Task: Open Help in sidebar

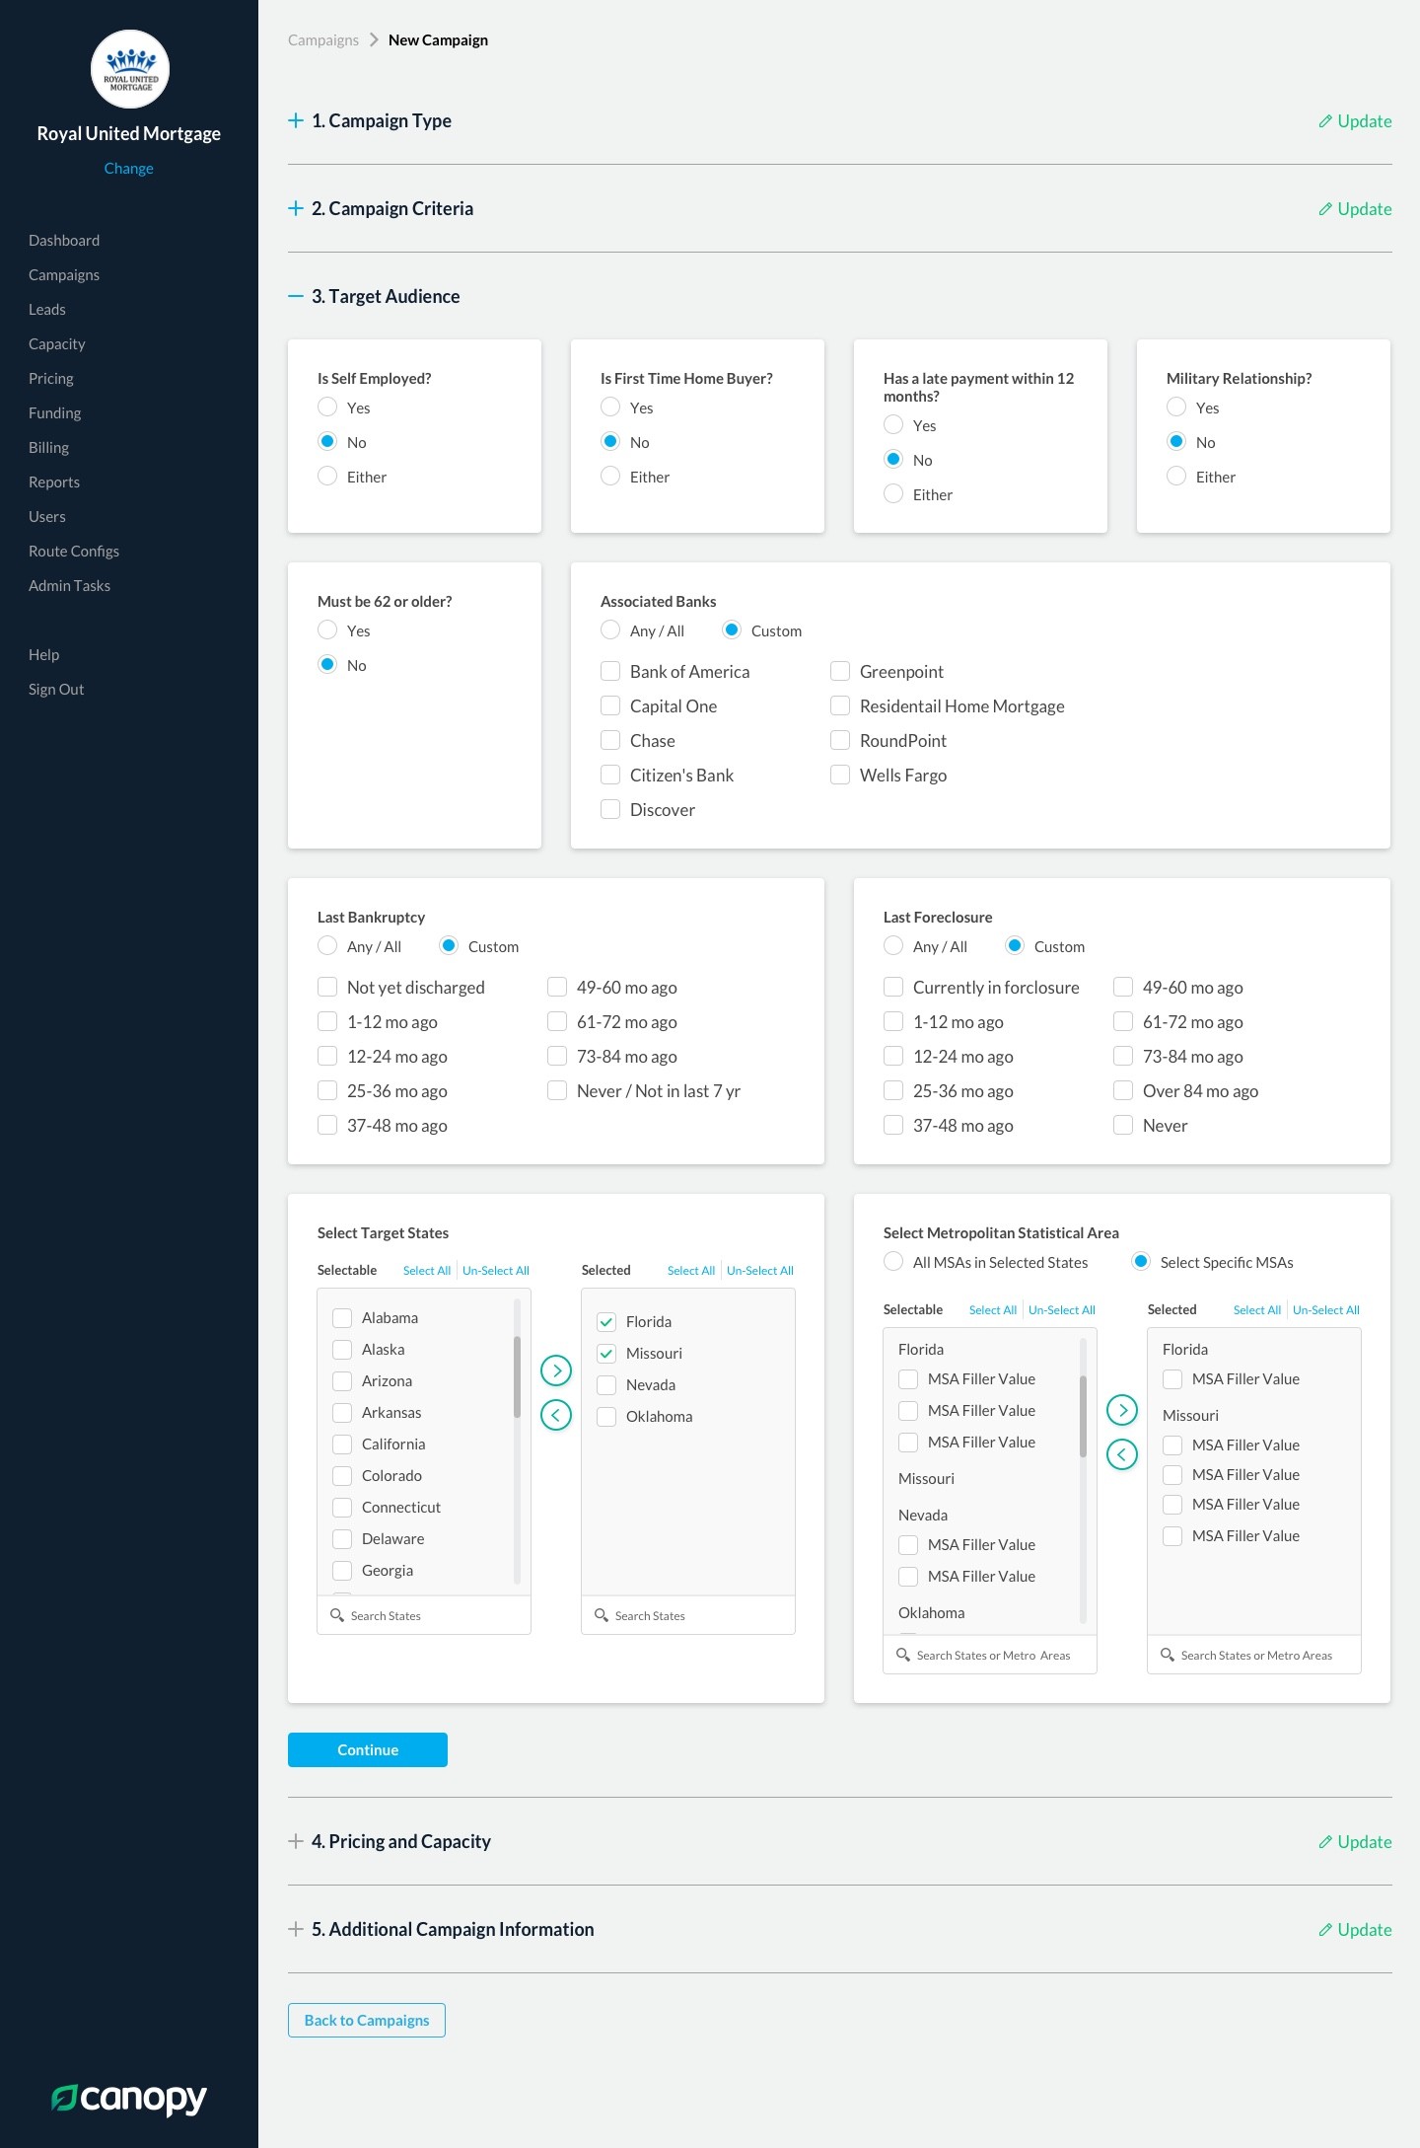Action: click(x=43, y=655)
